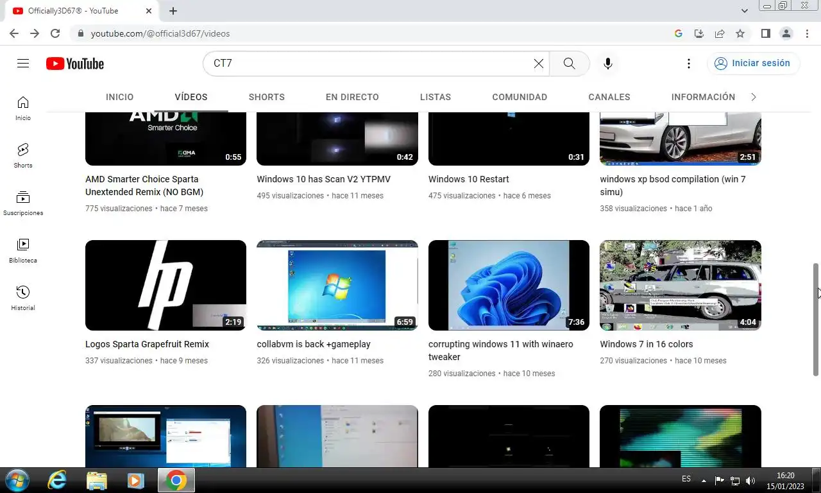Viewport: 821px width, 493px height.
Task: Open Logos Sparta Grapefruit Remix title
Action: click(147, 344)
